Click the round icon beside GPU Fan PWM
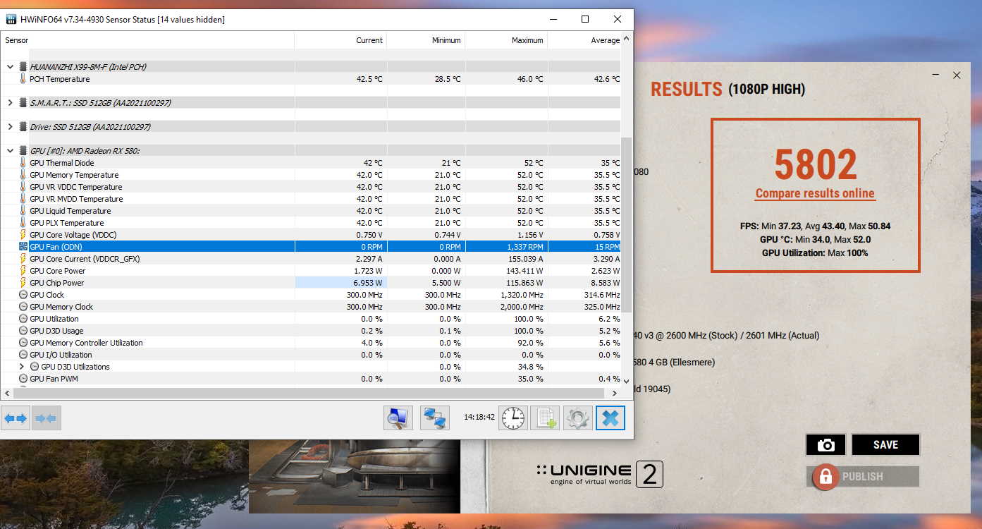The height and width of the screenshot is (529, 982). pyautogui.click(x=23, y=379)
